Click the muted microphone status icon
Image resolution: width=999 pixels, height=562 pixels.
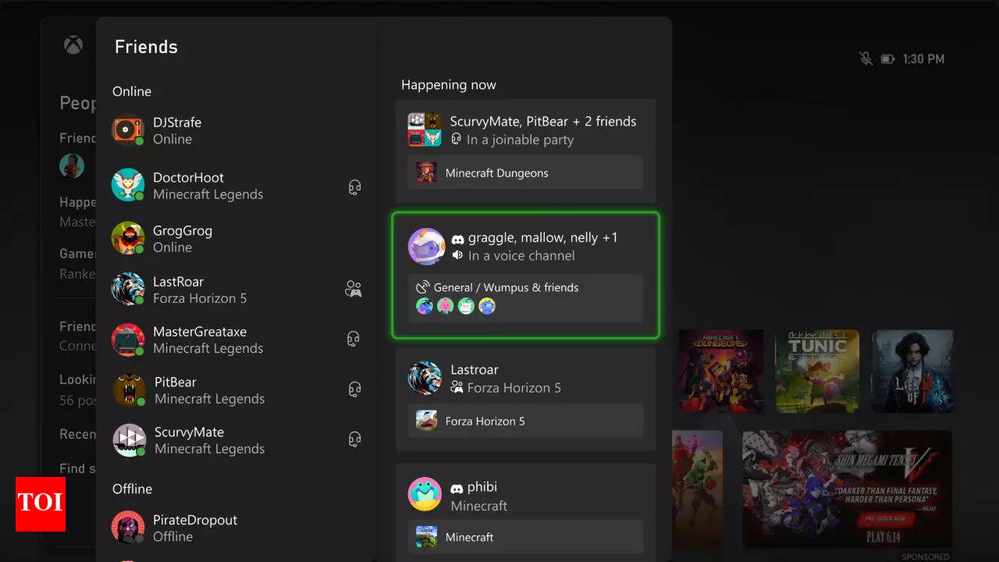[865, 59]
